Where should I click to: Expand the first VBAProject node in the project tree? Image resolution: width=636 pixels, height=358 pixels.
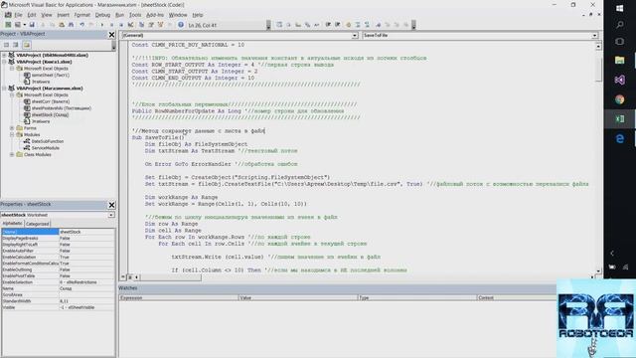pyautogui.click(x=4, y=56)
